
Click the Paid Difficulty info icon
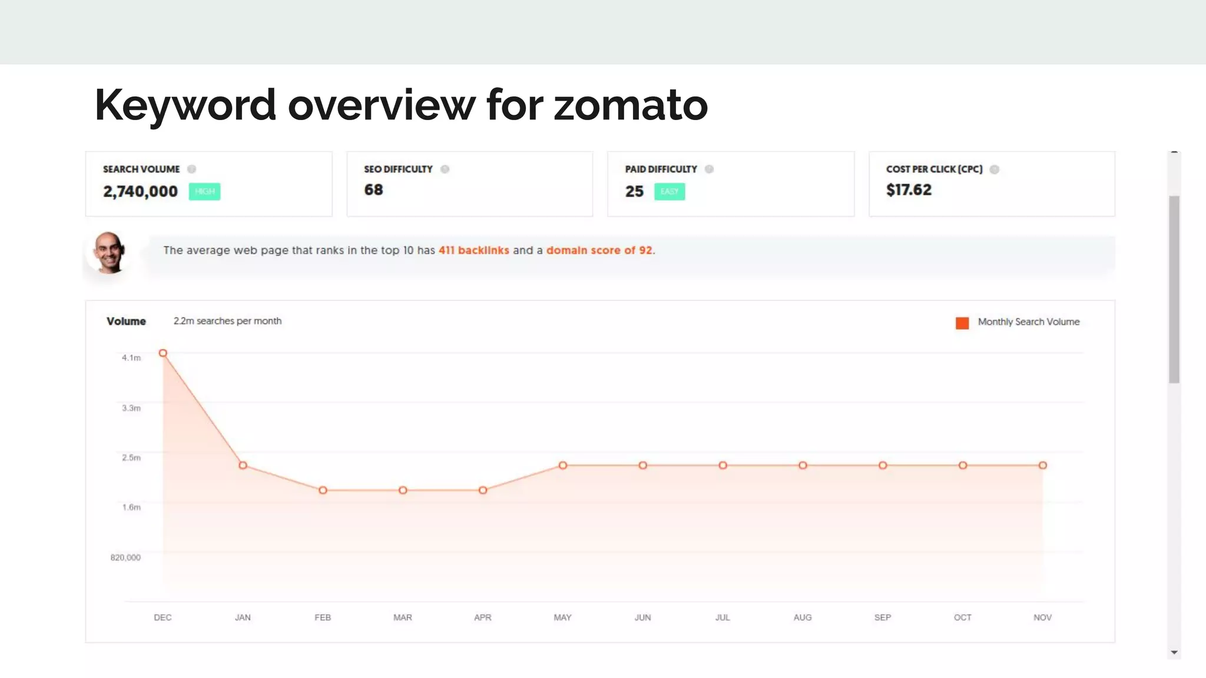(x=709, y=169)
